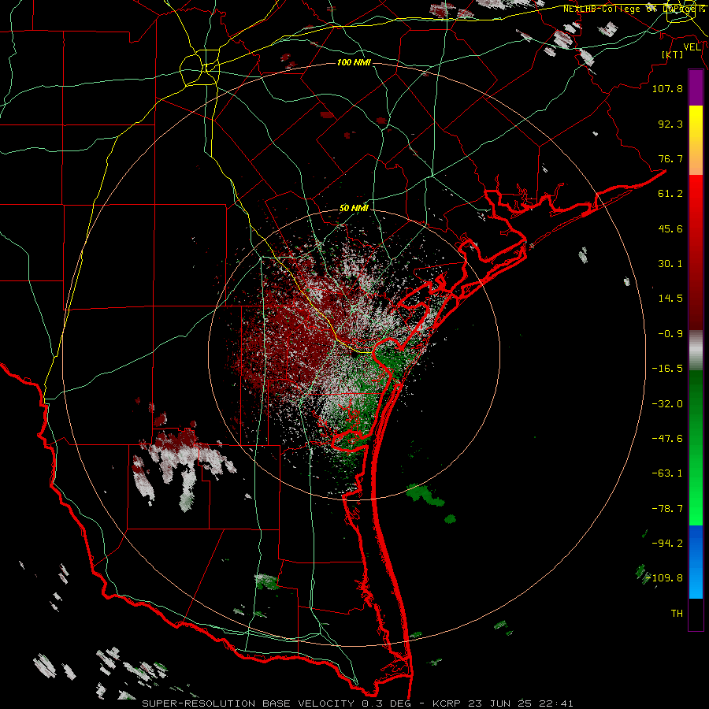Screen dimensions: 709x709
Task: Select the 107.8 value on velocity scale
Action: [667, 88]
